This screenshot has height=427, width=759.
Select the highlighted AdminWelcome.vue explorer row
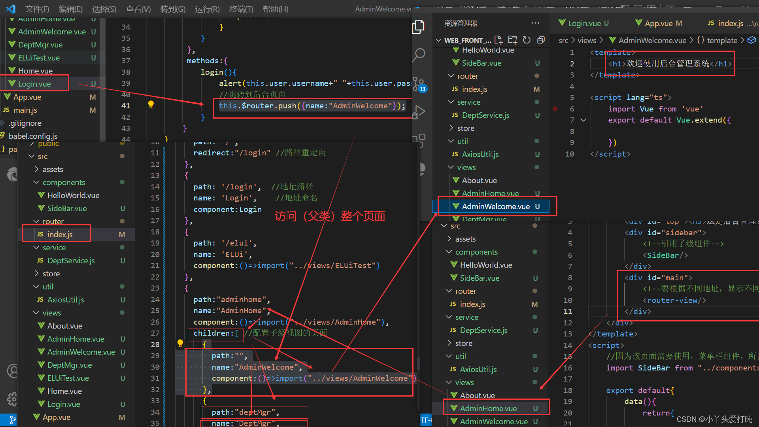click(491, 206)
